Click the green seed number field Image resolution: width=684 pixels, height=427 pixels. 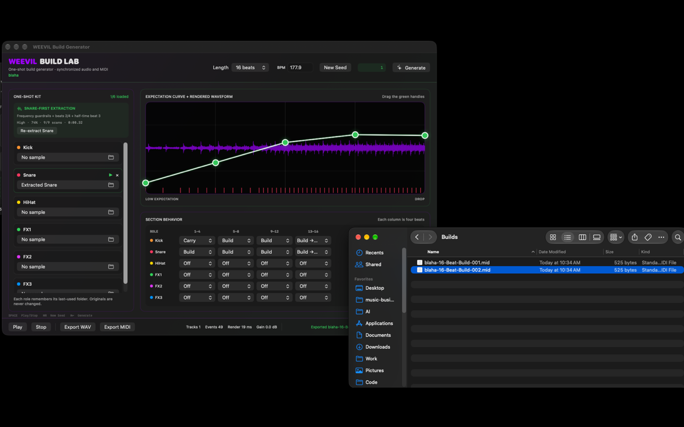pos(372,67)
